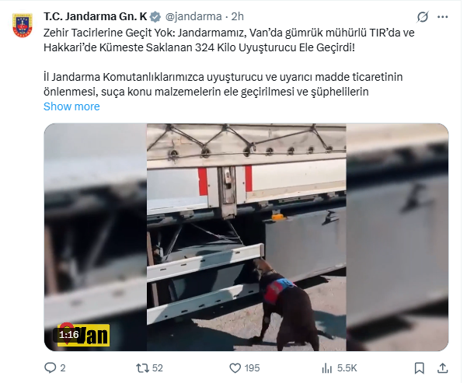
Task: Expand the tweet with Show more
Action: coord(71,106)
